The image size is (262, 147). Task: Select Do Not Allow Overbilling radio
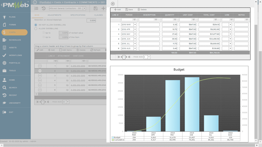point(36,25)
